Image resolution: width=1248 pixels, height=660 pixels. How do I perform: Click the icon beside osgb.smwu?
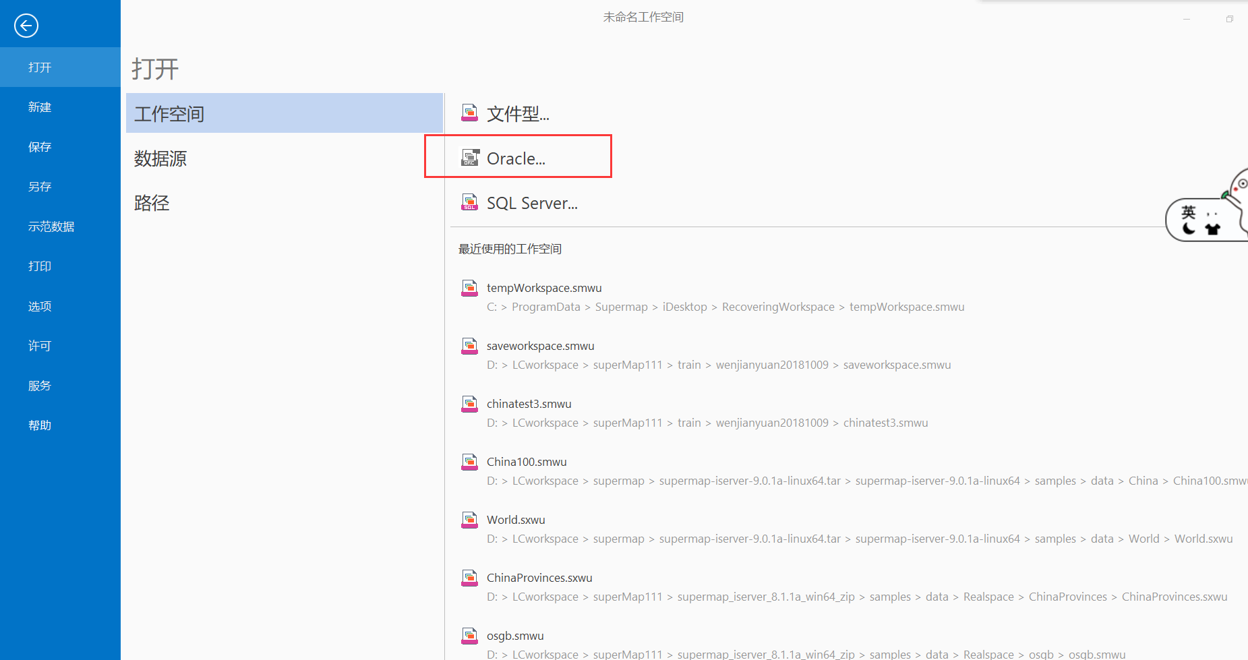(x=469, y=636)
